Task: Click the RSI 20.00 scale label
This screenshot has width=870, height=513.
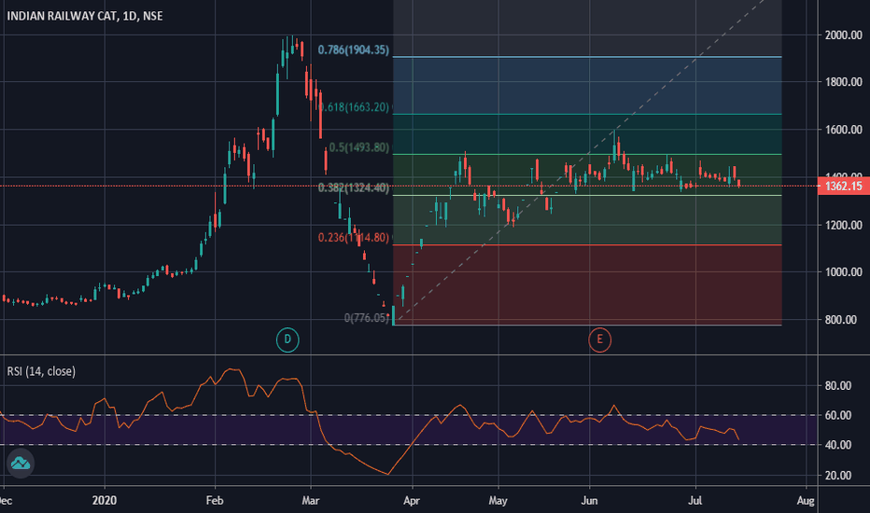Action: click(x=838, y=476)
